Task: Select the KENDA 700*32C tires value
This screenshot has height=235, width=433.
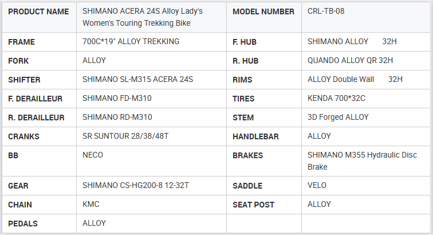Action: [x=336, y=98]
